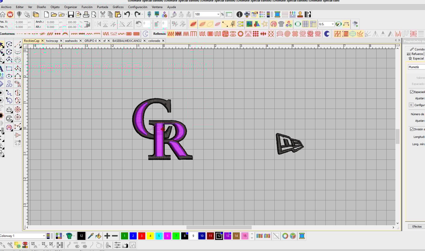Click the home icon in the toolbar

point(3,14)
